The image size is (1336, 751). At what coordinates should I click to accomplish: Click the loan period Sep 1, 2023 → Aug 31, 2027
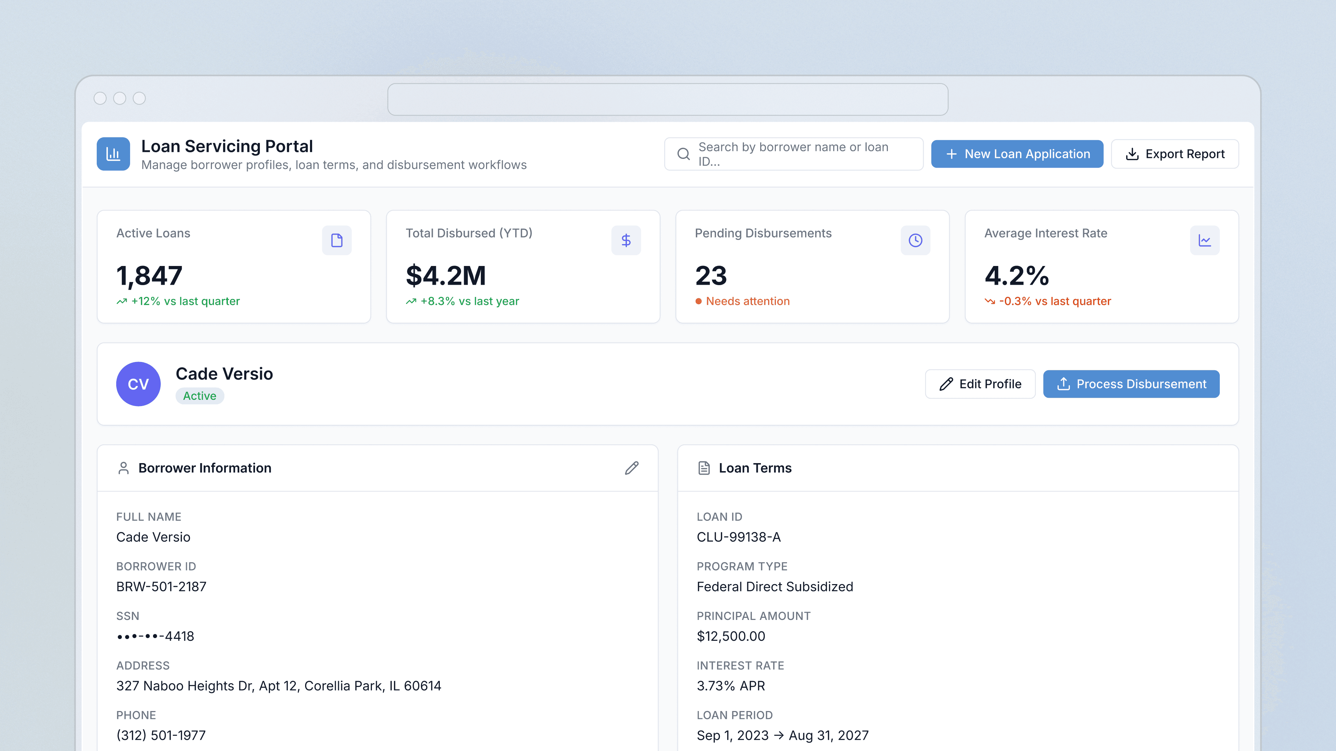782,735
